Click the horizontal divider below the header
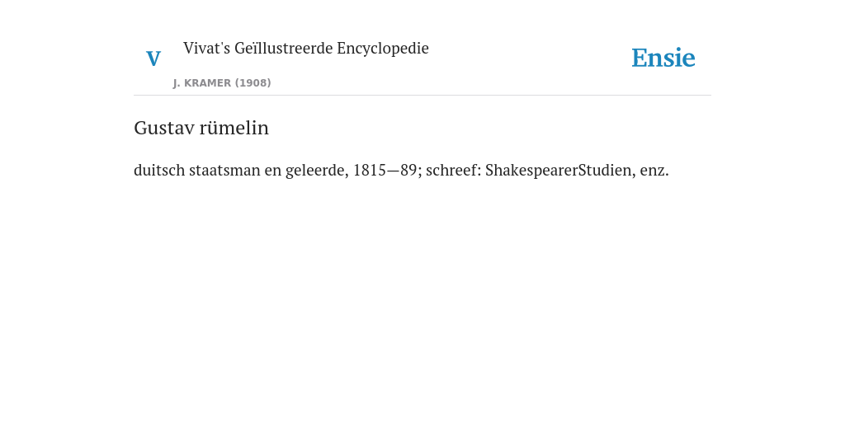Image resolution: width=845 pixels, height=422 pixels. coord(422,96)
